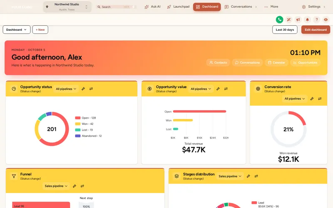Screen dimensions: 333x208
Task: Open the More navigation menu
Action: coord(271,7)
